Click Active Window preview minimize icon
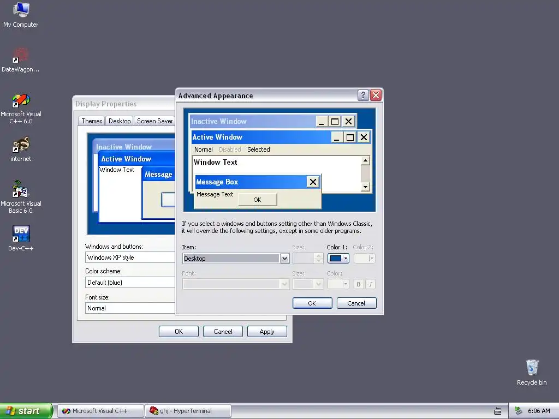This screenshot has height=419, width=559. point(337,137)
